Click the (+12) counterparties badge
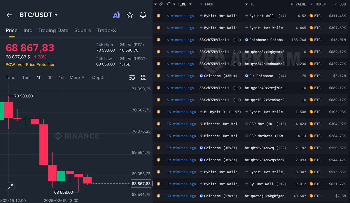This screenshot has height=203, width=350. pyautogui.click(x=281, y=184)
